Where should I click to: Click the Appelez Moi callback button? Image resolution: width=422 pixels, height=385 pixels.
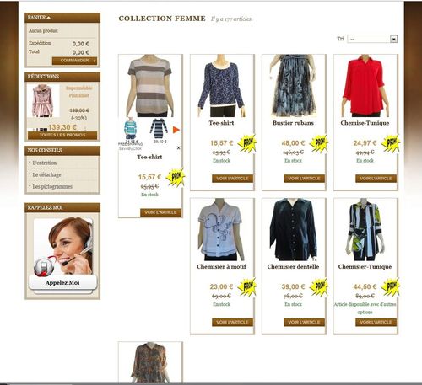click(x=62, y=282)
